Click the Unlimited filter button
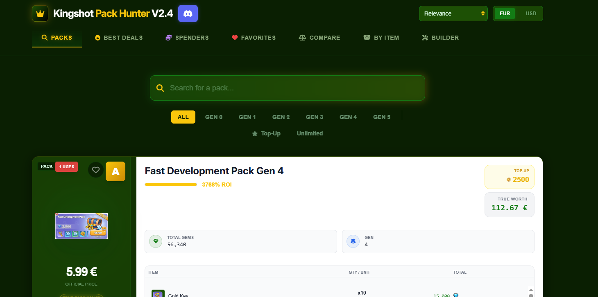Image resolution: width=598 pixels, height=297 pixels. click(x=310, y=133)
